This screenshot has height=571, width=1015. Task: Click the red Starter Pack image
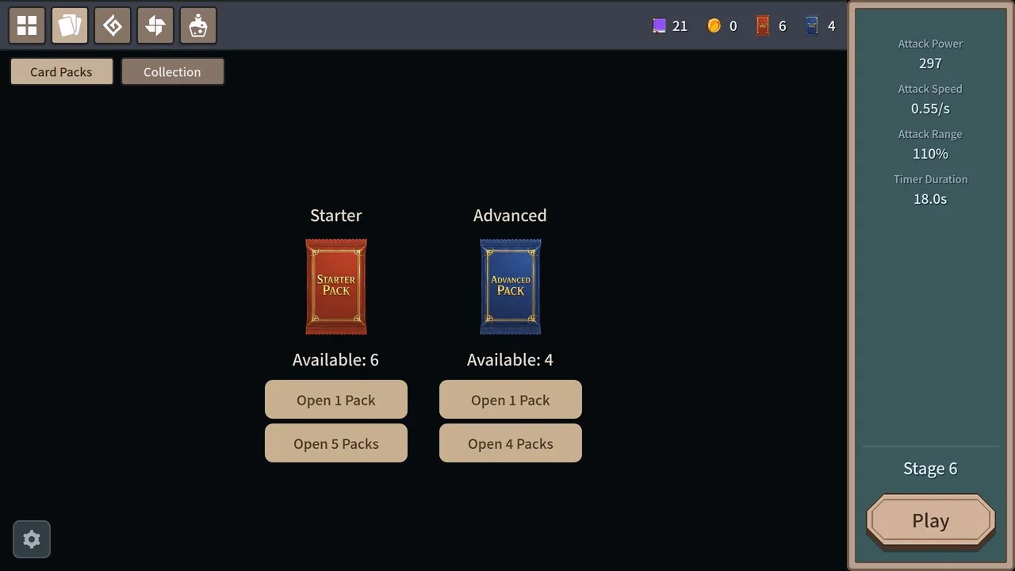(x=336, y=287)
